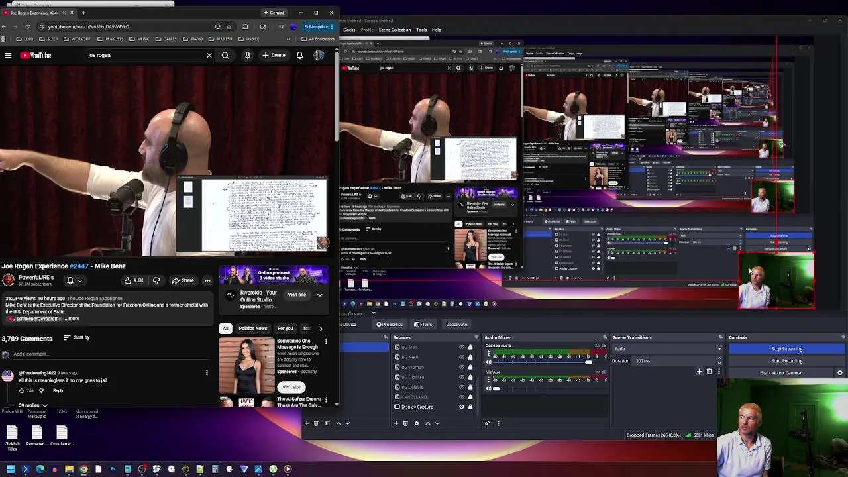Open OBS Help menu
This screenshot has width=848, height=477.
(x=437, y=30)
